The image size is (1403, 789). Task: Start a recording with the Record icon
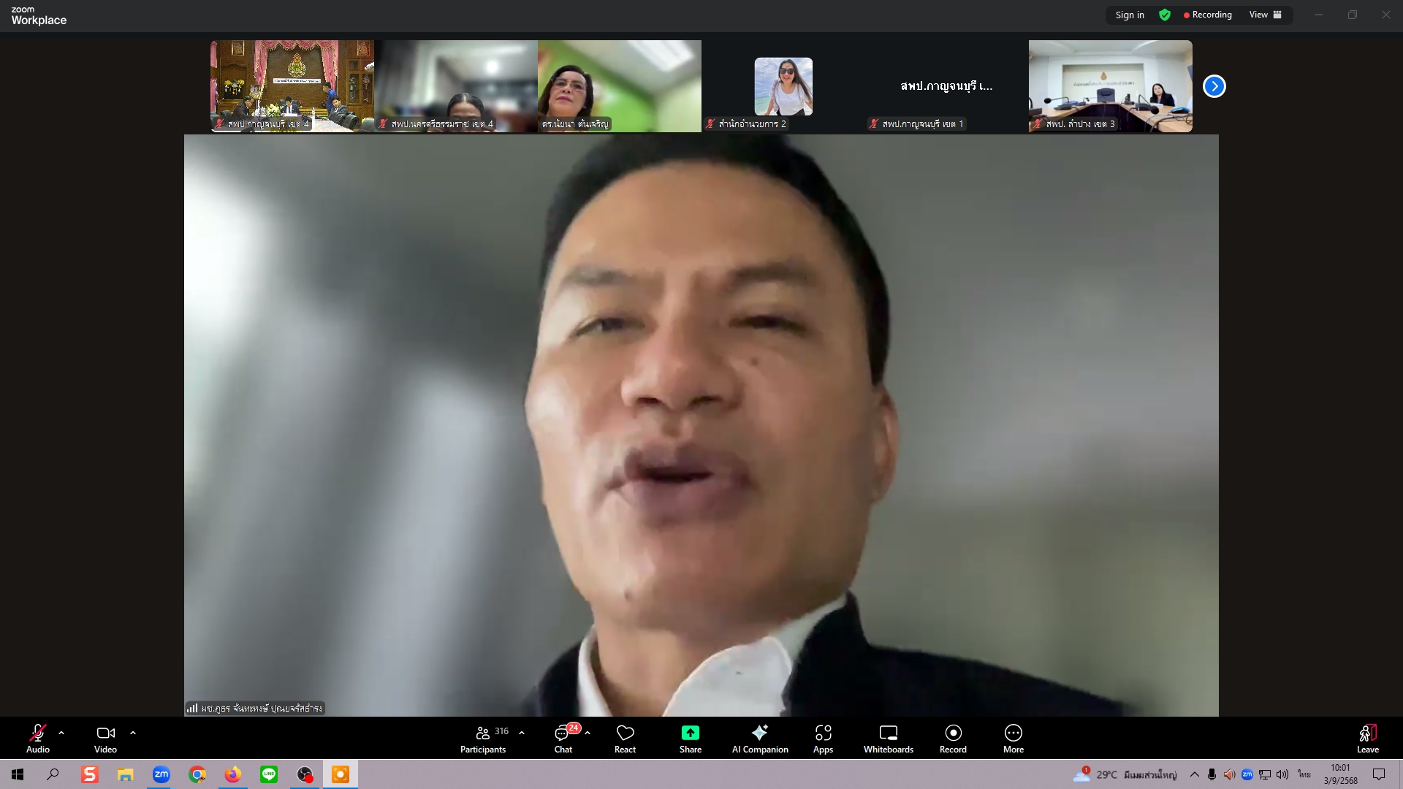coord(953,736)
